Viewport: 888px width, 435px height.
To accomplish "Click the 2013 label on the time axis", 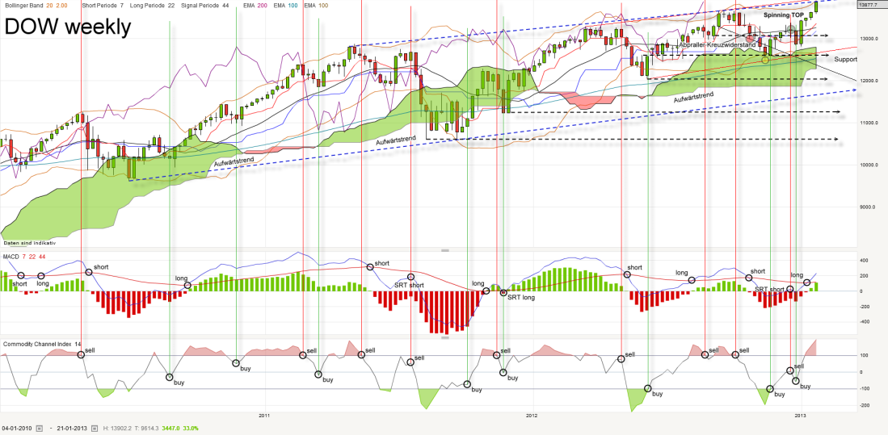I will [x=802, y=416].
